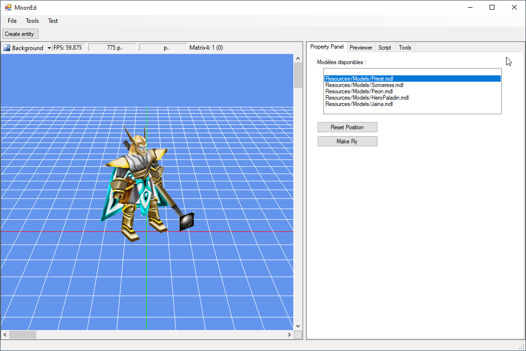Open the Background dropdown arrow
Image resolution: width=526 pixels, height=351 pixels.
click(49, 48)
